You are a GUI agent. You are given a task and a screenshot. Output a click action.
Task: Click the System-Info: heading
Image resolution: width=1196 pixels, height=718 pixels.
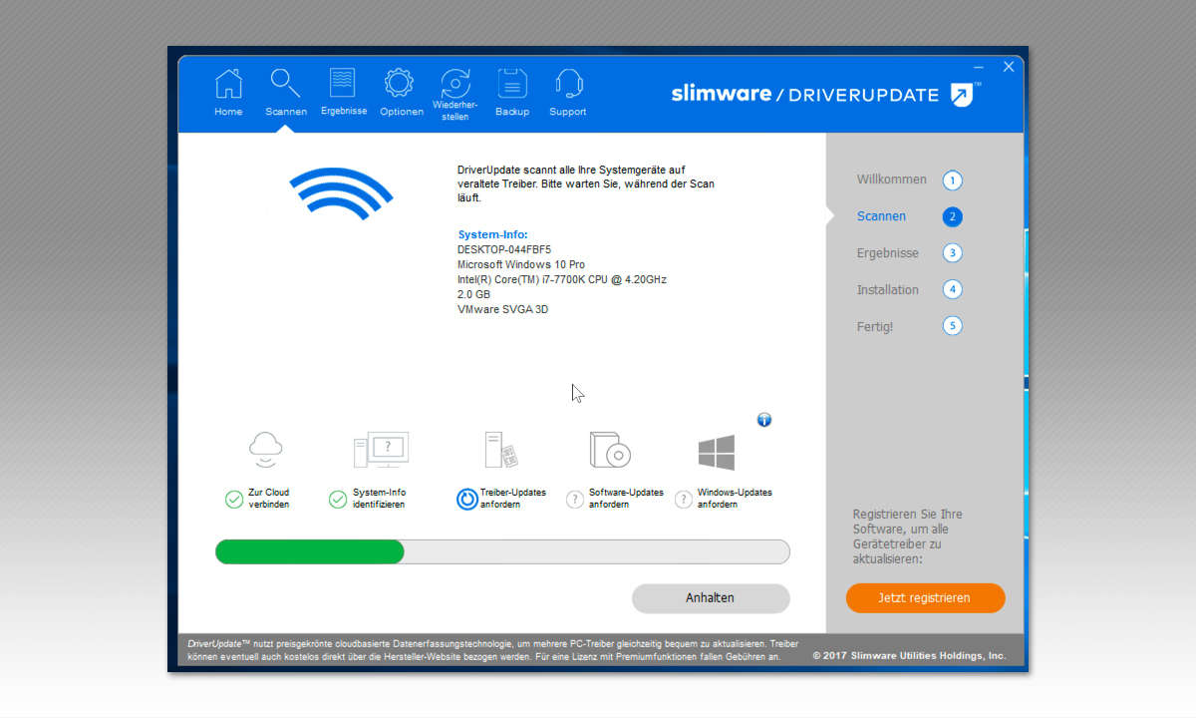click(x=492, y=235)
